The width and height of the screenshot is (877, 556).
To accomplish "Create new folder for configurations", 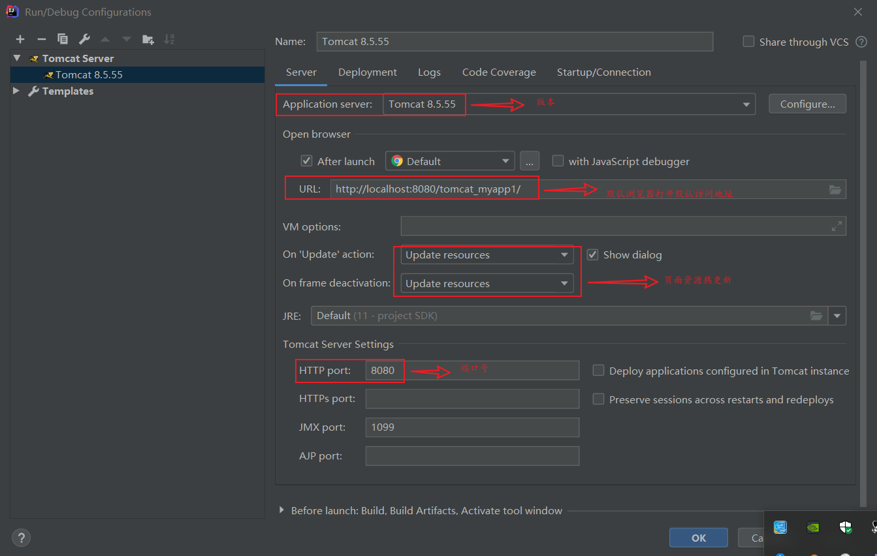I will (148, 39).
